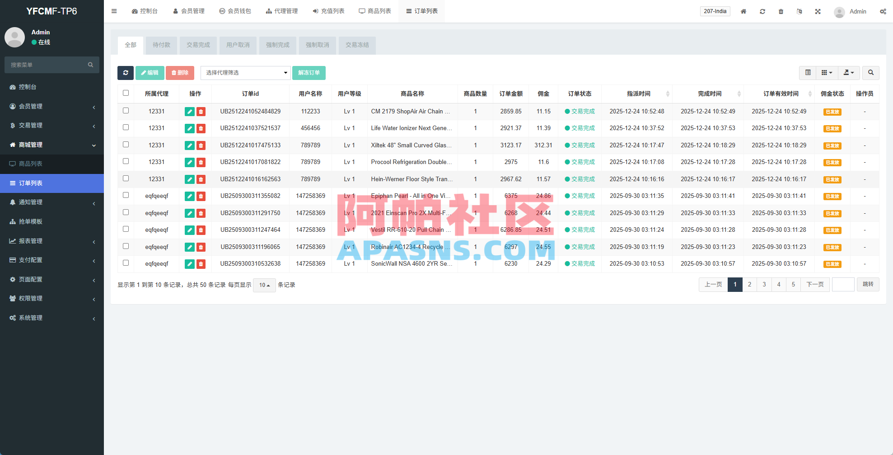Image resolution: width=893 pixels, height=455 pixels.
Task: Toggle fullscreen icon in top bar
Action: [818, 11]
